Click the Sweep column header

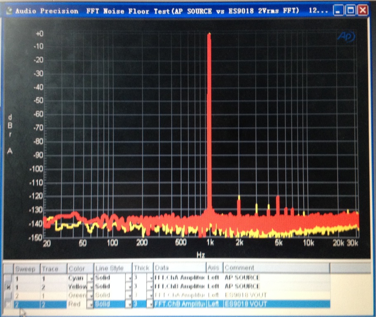pyautogui.click(x=26, y=269)
